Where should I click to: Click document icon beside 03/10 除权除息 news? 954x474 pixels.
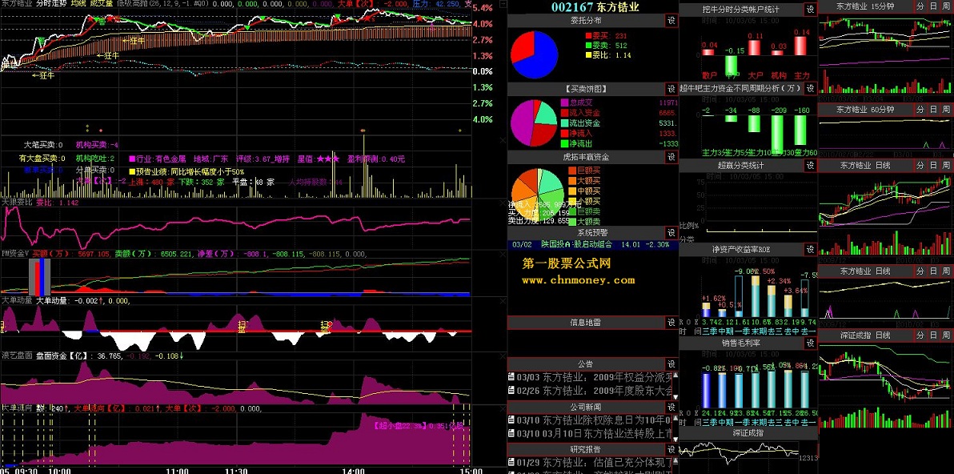[x=511, y=420]
